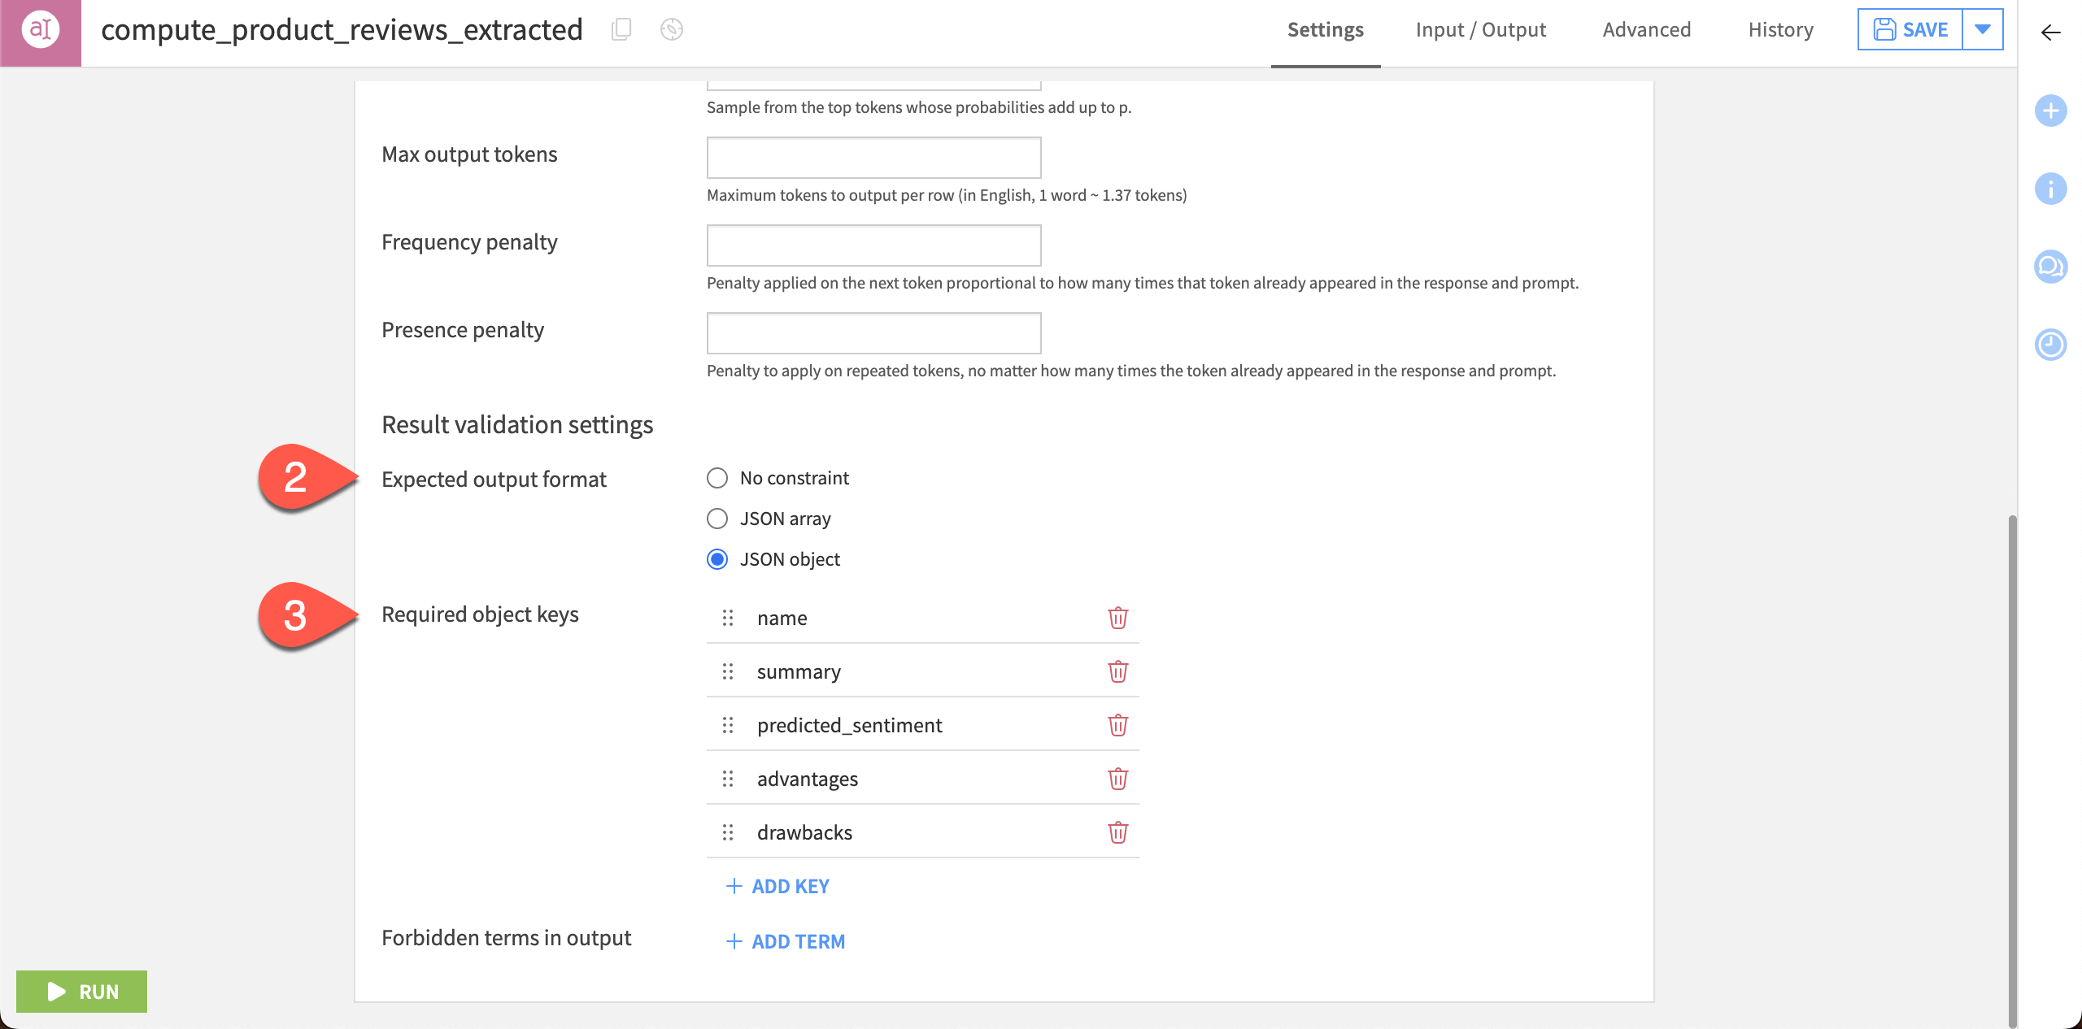
Task: Delete the 'name' required key
Action: click(x=1117, y=618)
